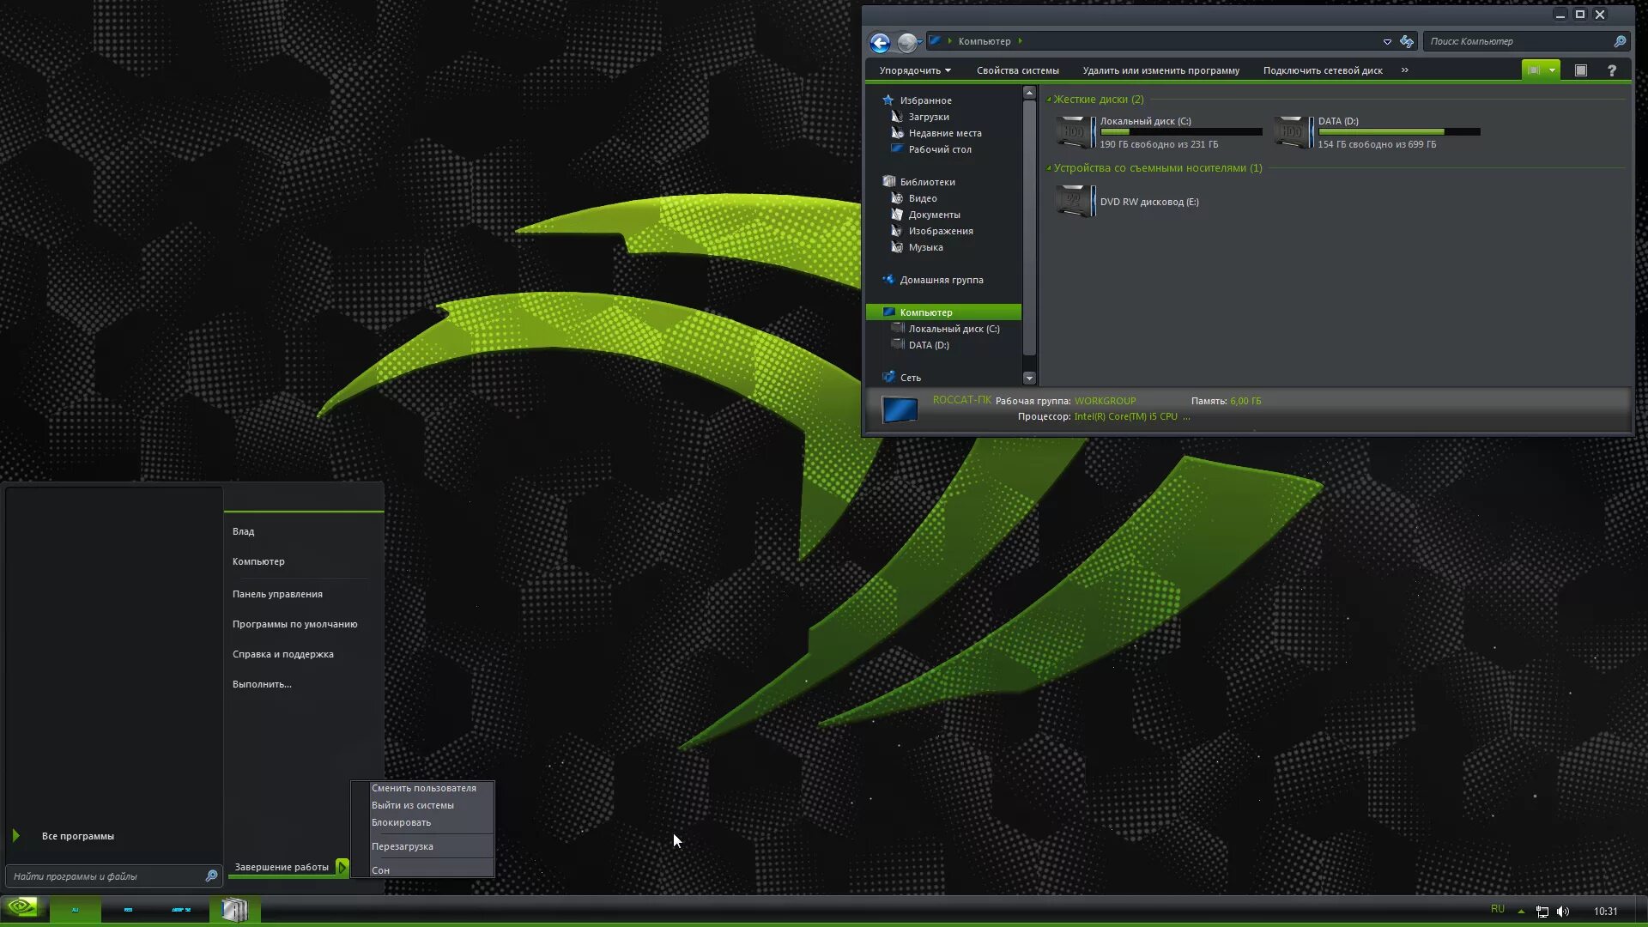Open Влад user folder in Start menu
This screenshot has width=1648, height=927.
(x=243, y=531)
